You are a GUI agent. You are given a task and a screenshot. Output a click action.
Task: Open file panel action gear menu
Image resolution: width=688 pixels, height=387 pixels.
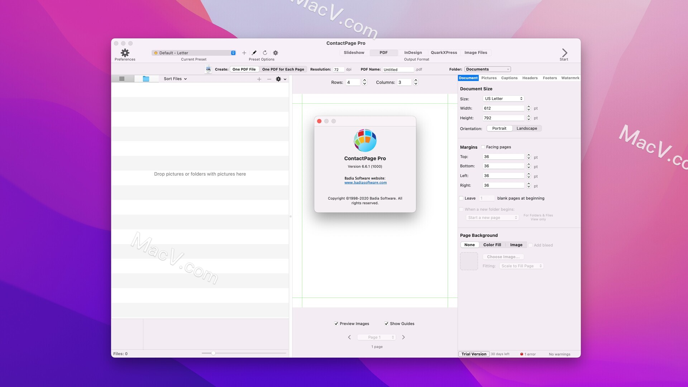[281, 79]
